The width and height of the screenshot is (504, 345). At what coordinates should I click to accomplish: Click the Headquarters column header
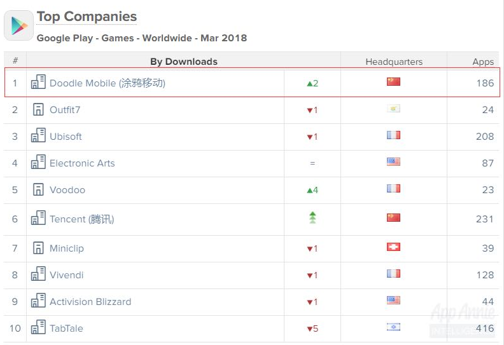click(x=394, y=62)
